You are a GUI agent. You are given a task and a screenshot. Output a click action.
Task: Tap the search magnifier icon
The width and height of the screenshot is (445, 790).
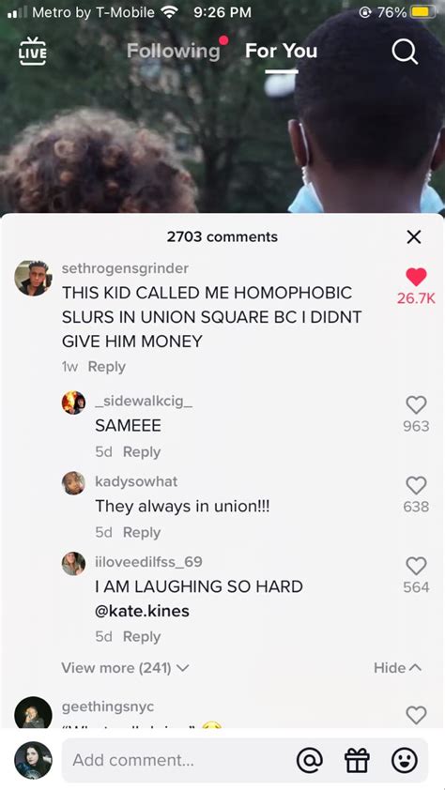(x=405, y=52)
